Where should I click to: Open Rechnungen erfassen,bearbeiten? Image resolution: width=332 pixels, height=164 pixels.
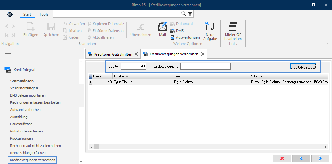tap(35, 102)
